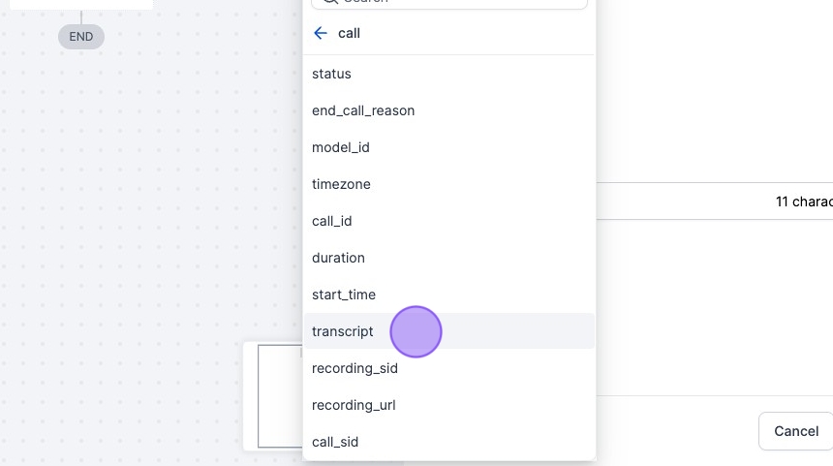Click the character count label
The height and width of the screenshot is (466, 833).
coord(803,202)
